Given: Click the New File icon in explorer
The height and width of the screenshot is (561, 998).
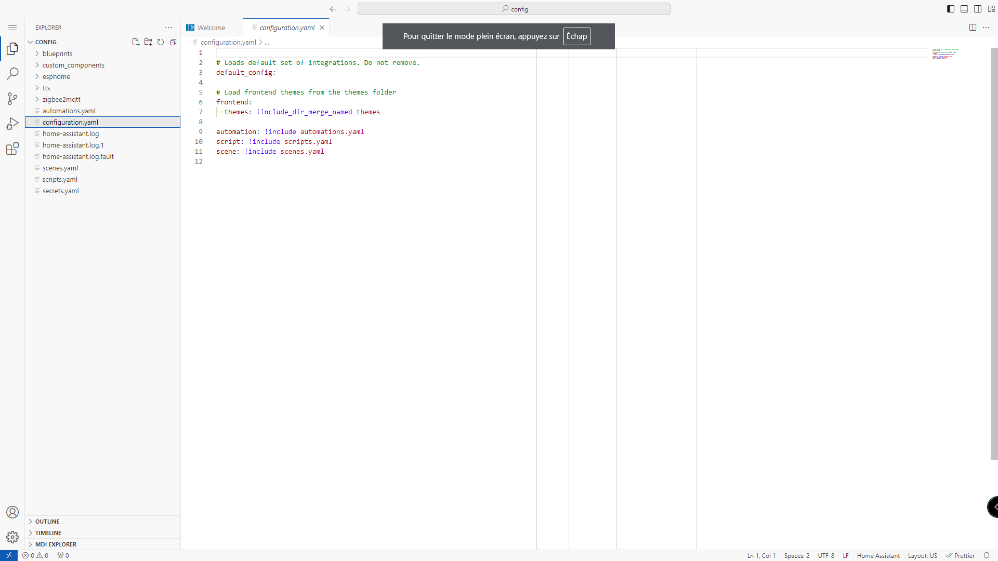Looking at the screenshot, I should (136, 42).
